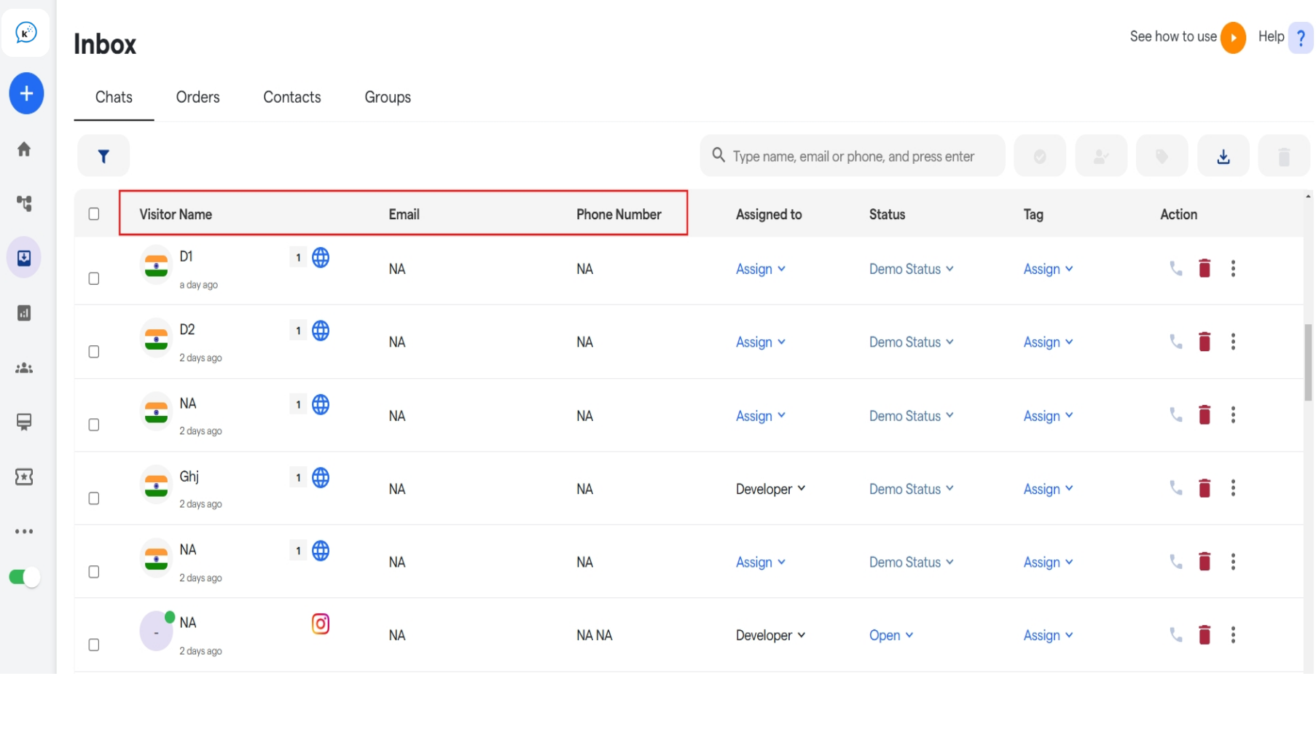Click the Instagram icon in last row

(x=321, y=624)
